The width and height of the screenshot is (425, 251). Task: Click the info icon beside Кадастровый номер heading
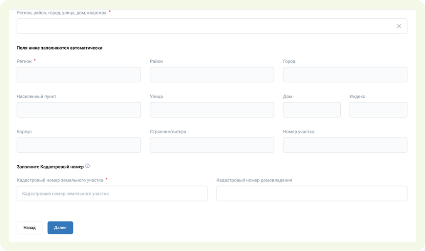pyautogui.click(x=87, y=166)
